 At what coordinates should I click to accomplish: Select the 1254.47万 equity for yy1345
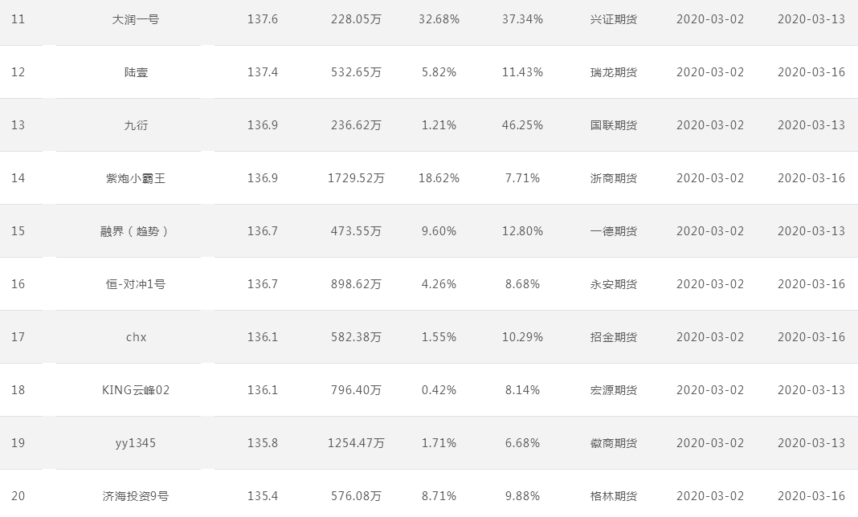[x=356, y=443]
